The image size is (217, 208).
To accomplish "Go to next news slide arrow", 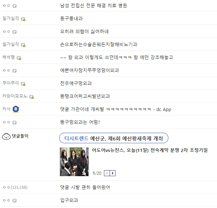I will pyautogui.click(x=113, y=173).
